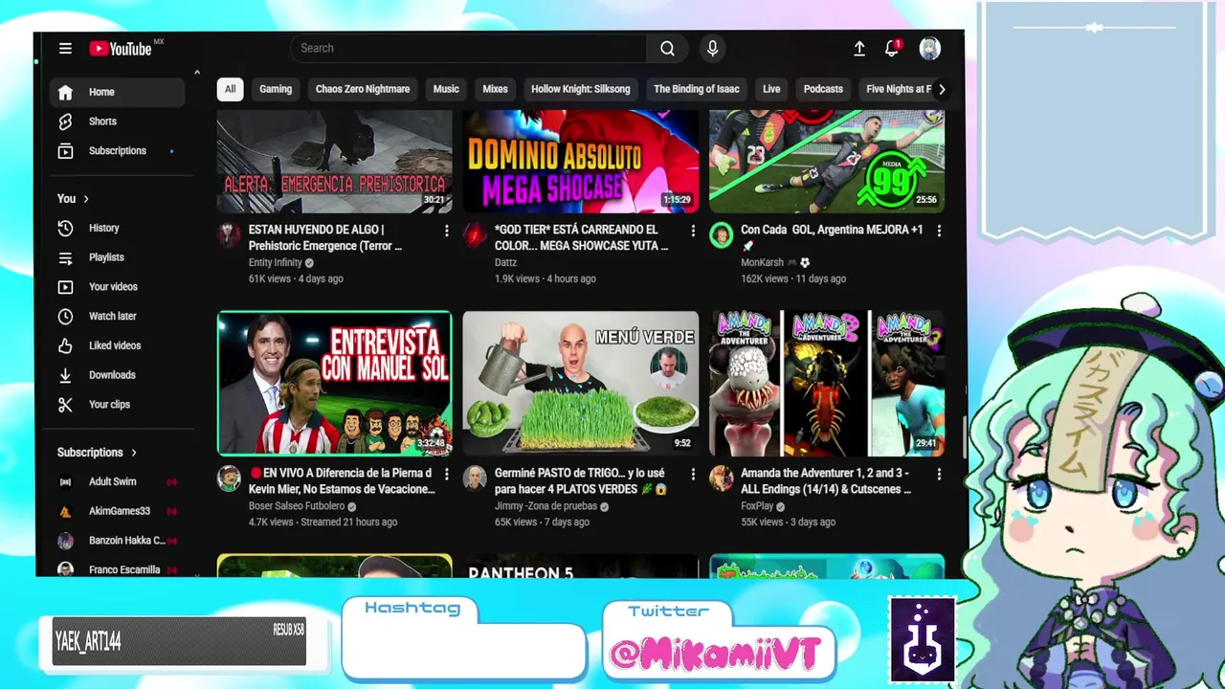Viewport: 1225px width, 689px height.
Task: Select Chaos Zero Nightmare chip
Action: [x=363, y=89]
